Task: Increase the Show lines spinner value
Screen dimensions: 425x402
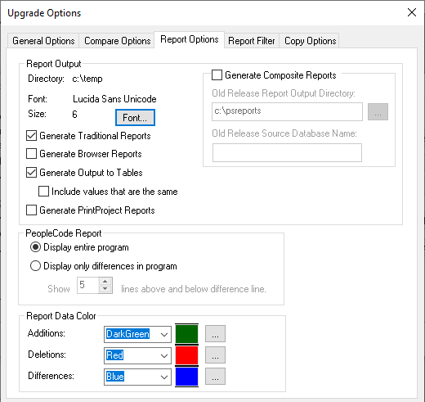Action: coord(105,282)
